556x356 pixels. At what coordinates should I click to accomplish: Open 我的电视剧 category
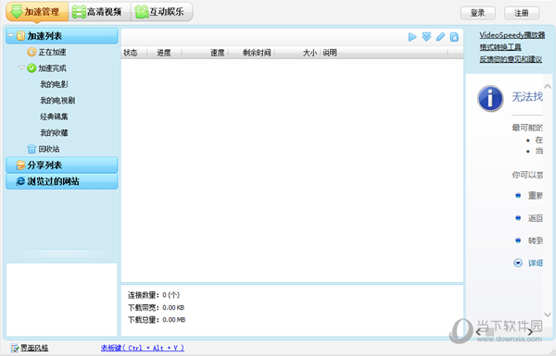57,101
